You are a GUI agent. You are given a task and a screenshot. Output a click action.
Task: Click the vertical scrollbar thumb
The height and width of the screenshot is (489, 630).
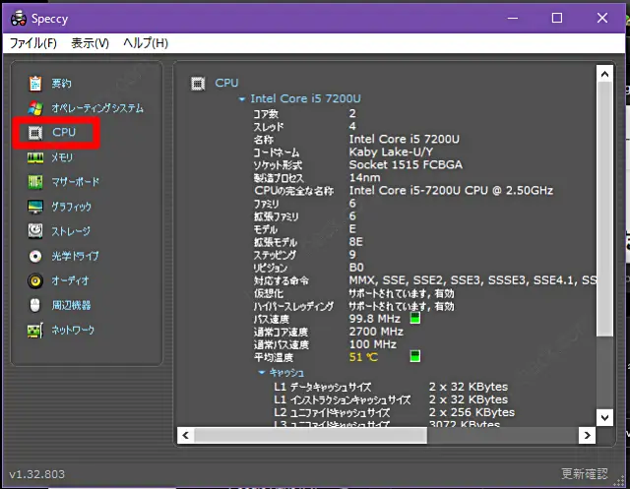604,209
